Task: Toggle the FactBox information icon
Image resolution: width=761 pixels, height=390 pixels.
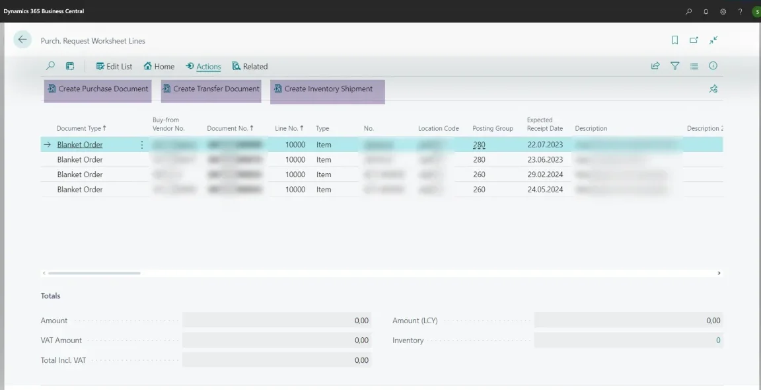Action: [x=713, y=66]
